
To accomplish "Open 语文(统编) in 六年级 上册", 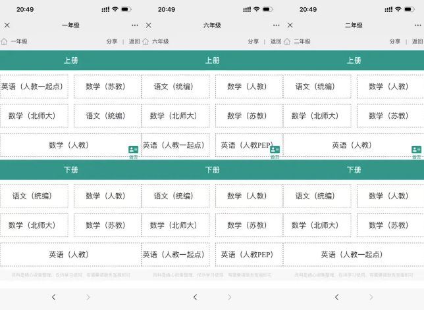I will click(x=176, y=86).
